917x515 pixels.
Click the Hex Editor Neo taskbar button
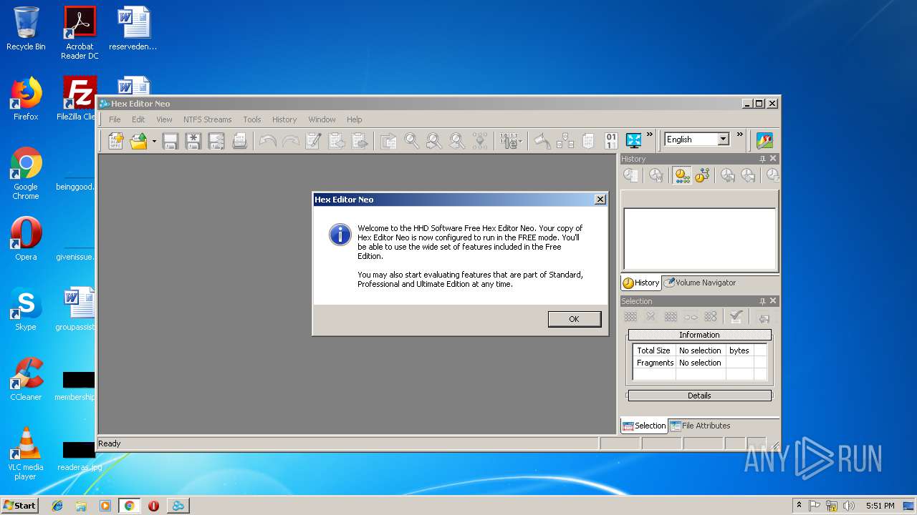[178, 506]
